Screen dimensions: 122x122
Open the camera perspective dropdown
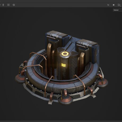pyautogui.click(x=119, y=5)
